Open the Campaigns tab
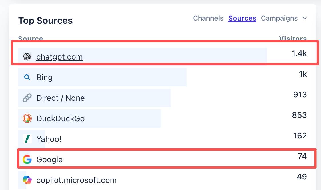 tap(279, 18)
